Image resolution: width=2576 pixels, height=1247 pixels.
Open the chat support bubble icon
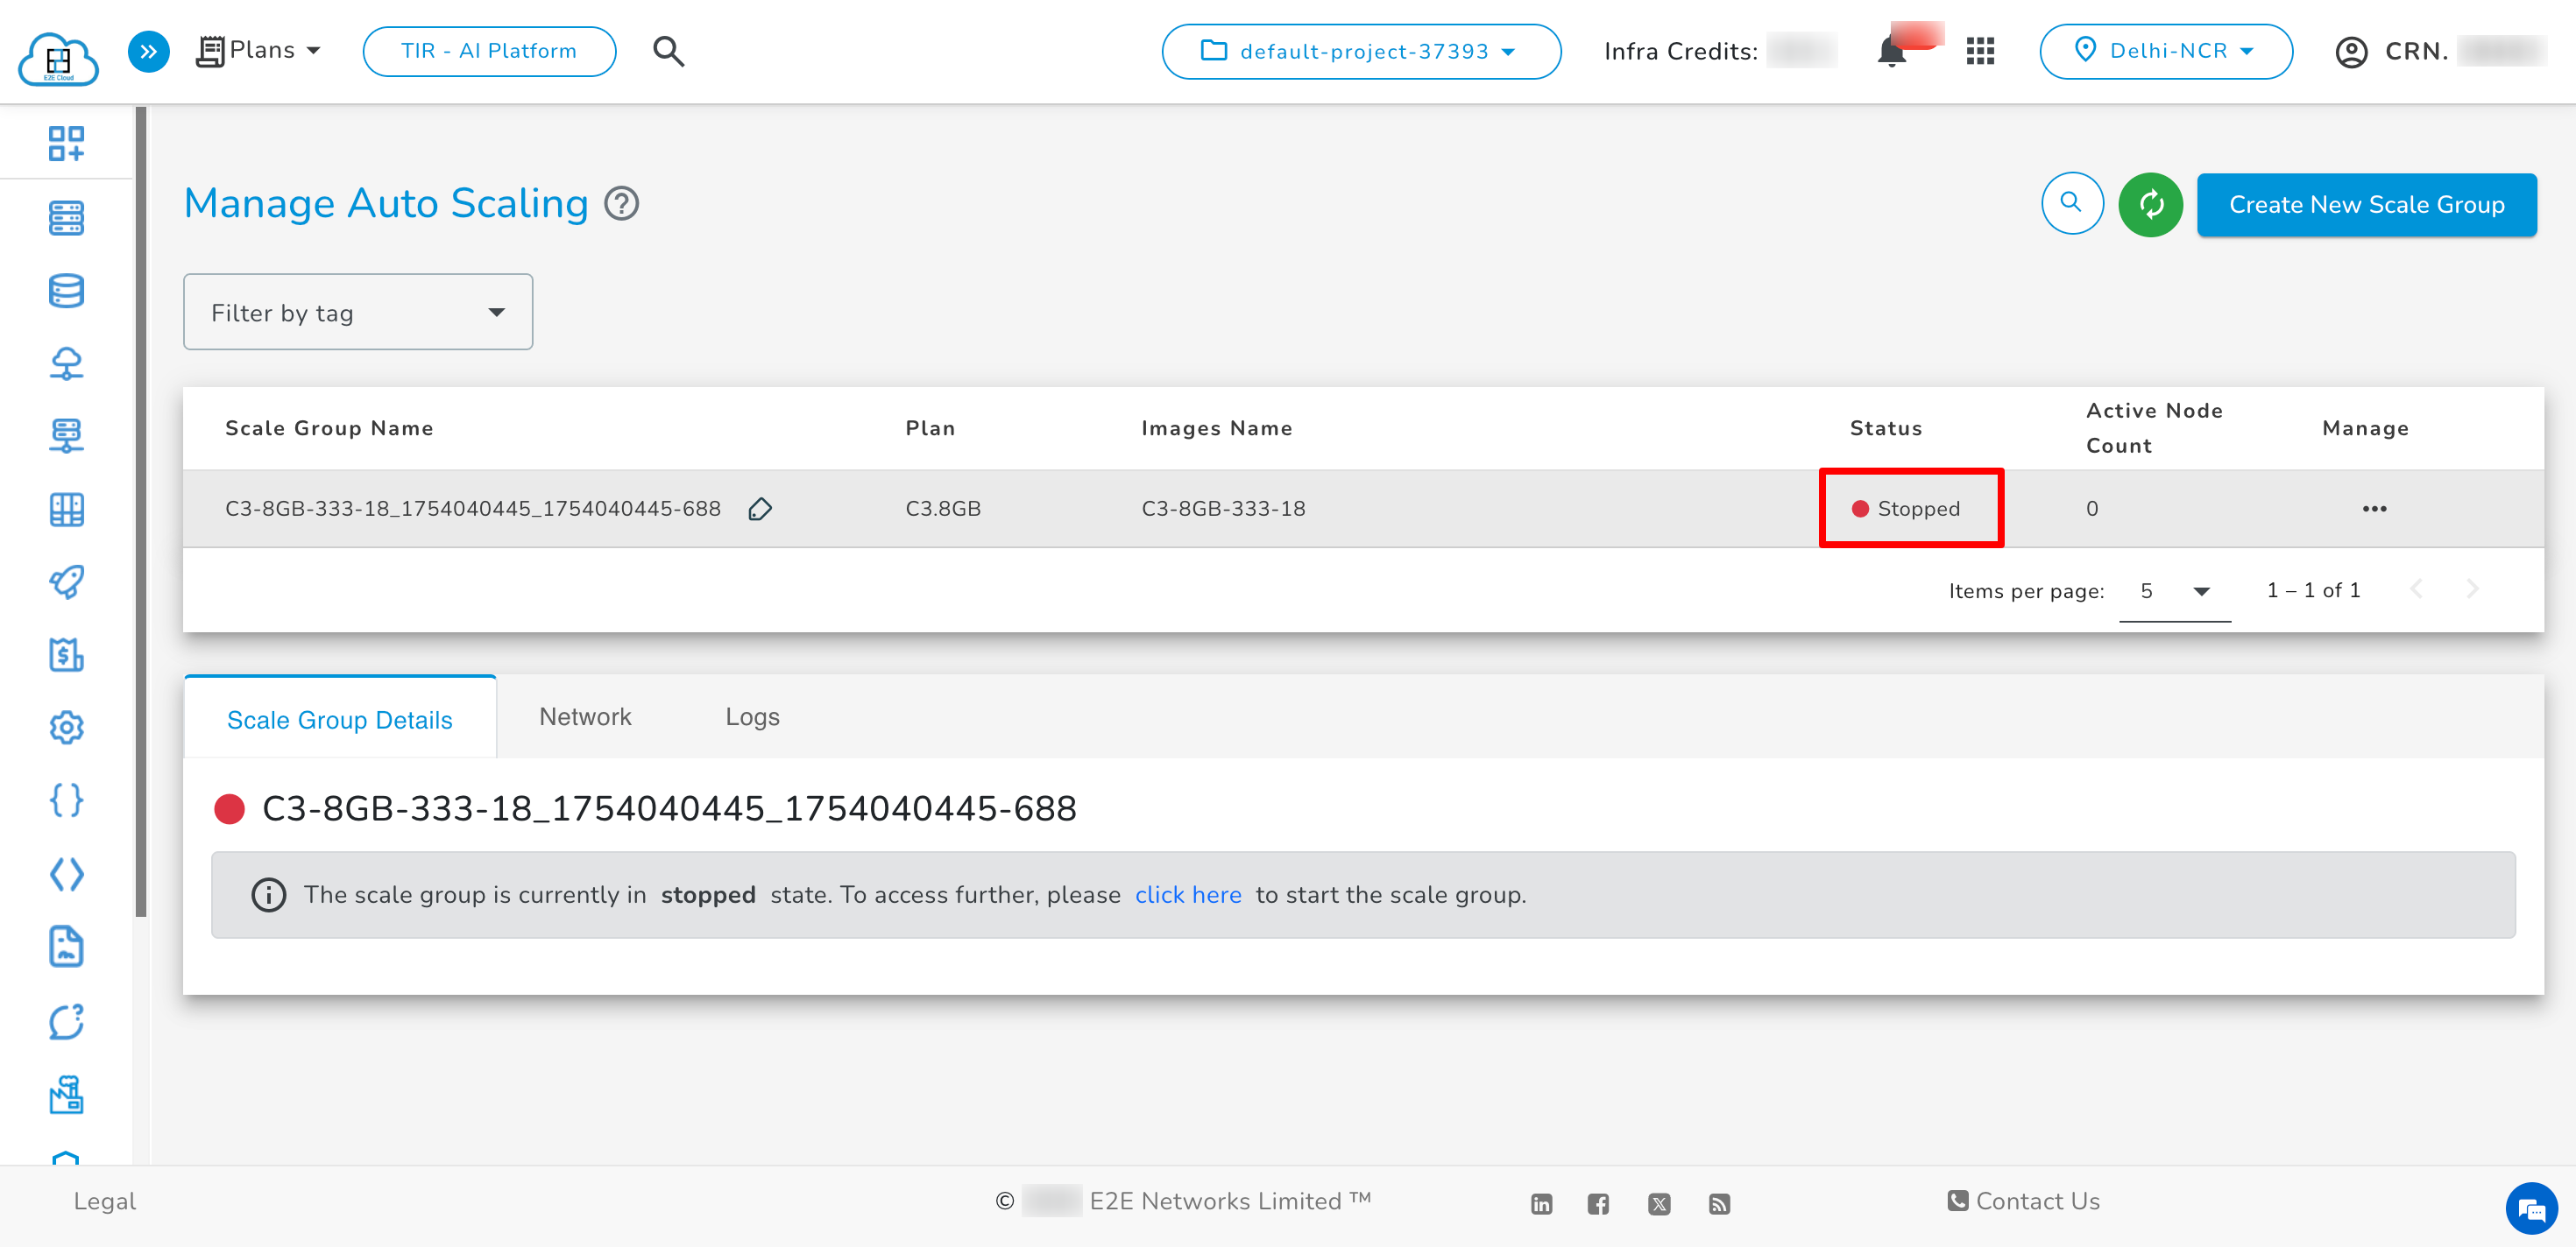point(2531,1208)
